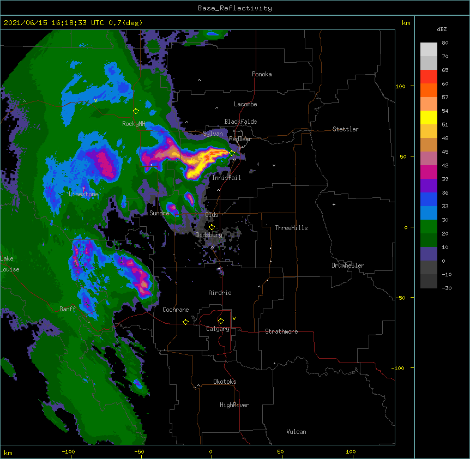Select the Strathmore town label
Screen dimensions: 470x459
point(281,331)
